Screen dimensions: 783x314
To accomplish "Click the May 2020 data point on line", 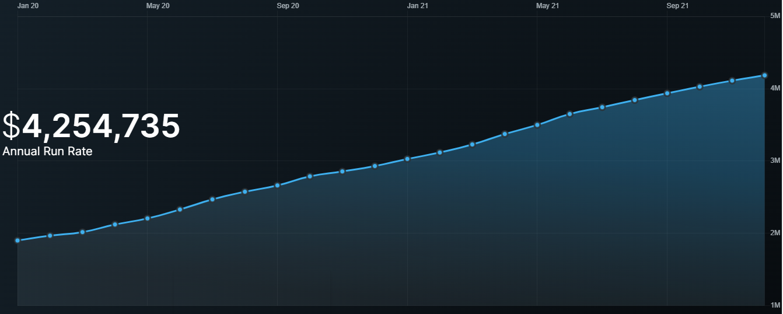I will (x=148, y=218).
